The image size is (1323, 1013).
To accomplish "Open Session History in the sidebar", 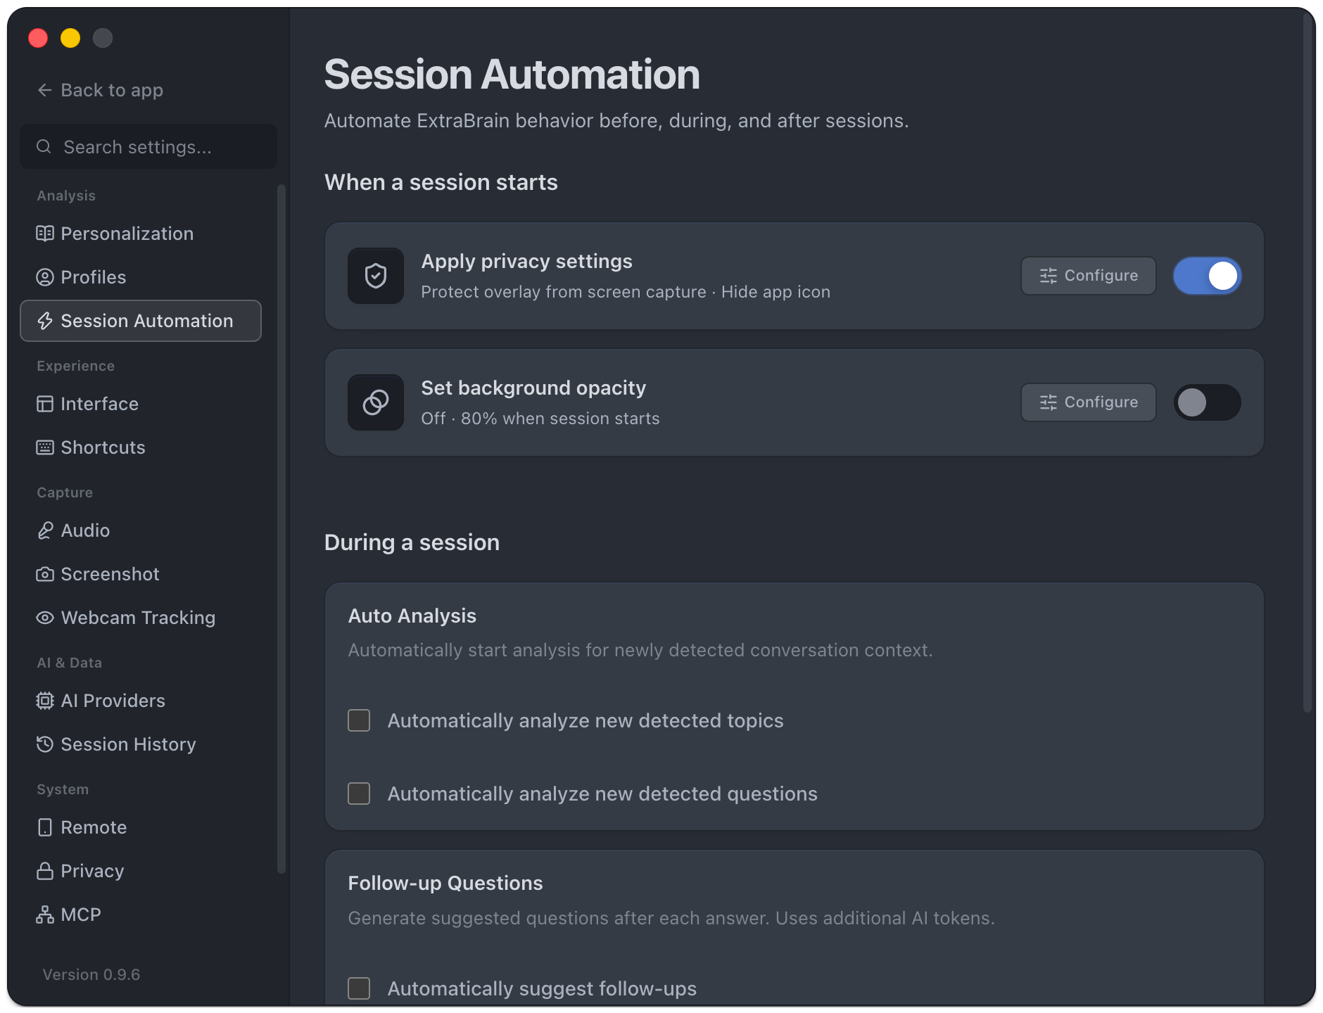I will 141,744.
